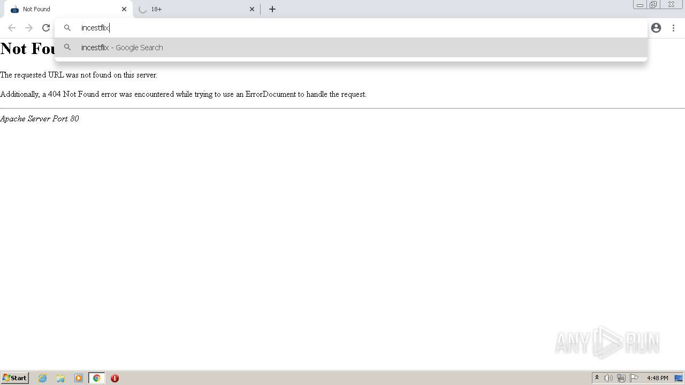The image size is (685, 385).
Task: Reload the current page
Action: point(46,28)
